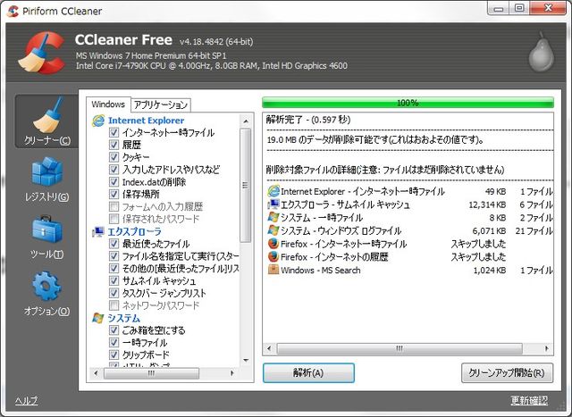Click checklist scroll down arrow

coord(246,361)
